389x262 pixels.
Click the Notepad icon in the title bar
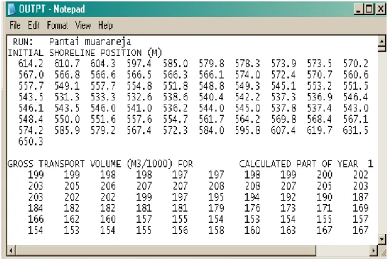11,9
